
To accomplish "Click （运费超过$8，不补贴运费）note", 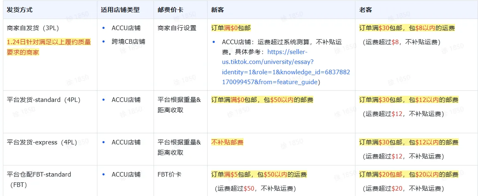I will (402, 43).
